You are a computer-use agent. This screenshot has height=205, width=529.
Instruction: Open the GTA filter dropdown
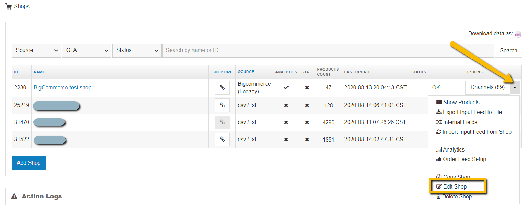coord(86,50)
